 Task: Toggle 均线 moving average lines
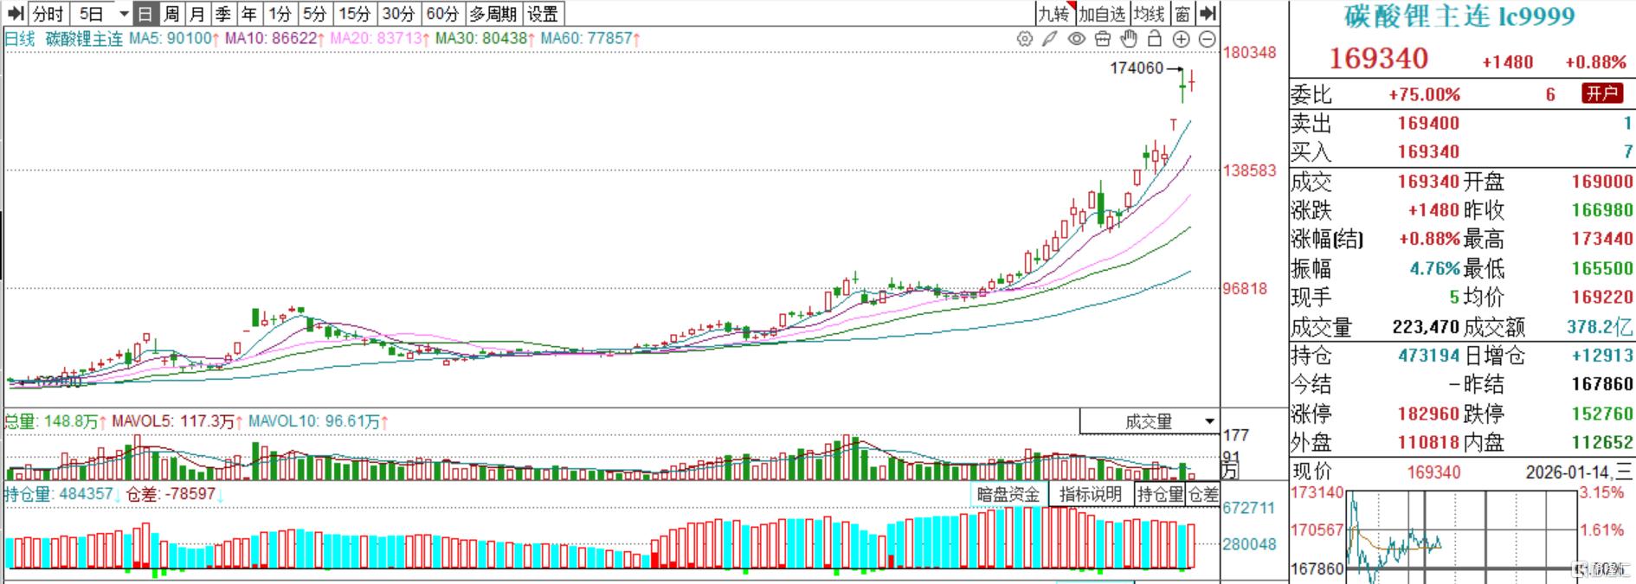(1149, 14)
